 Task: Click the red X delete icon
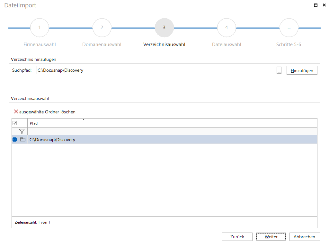point(16,112)
